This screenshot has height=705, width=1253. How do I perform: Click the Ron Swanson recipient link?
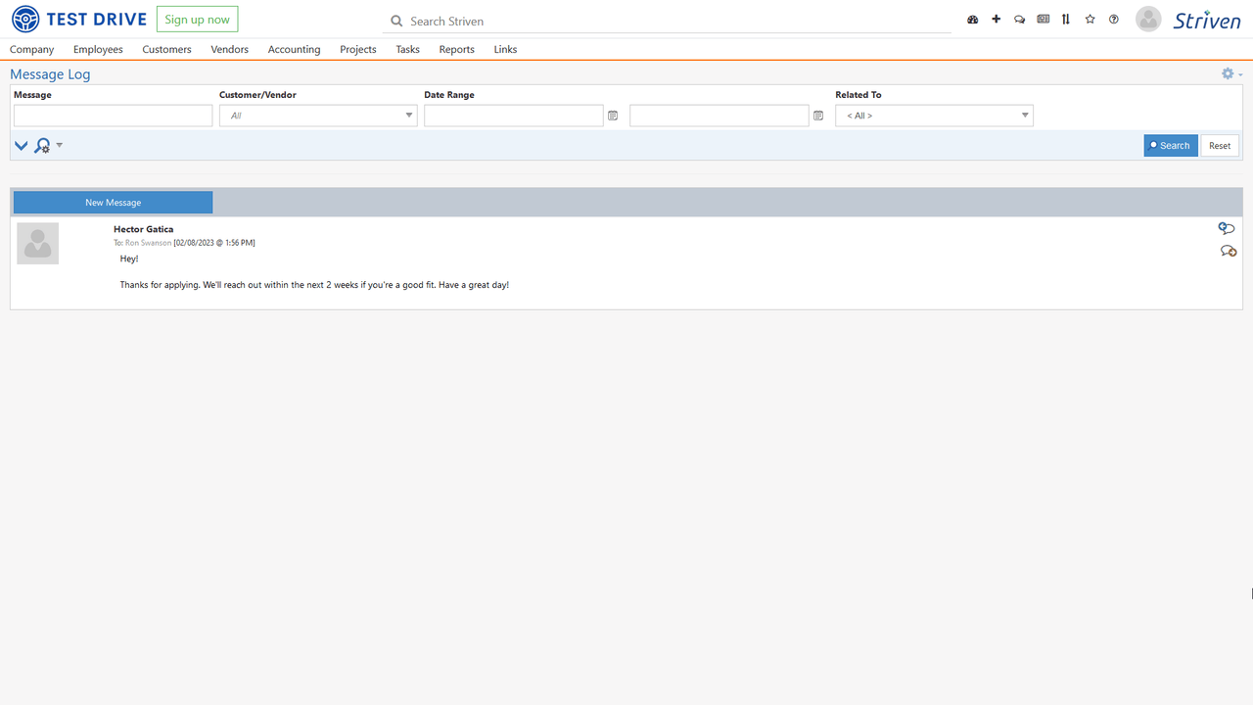[148, 243]
